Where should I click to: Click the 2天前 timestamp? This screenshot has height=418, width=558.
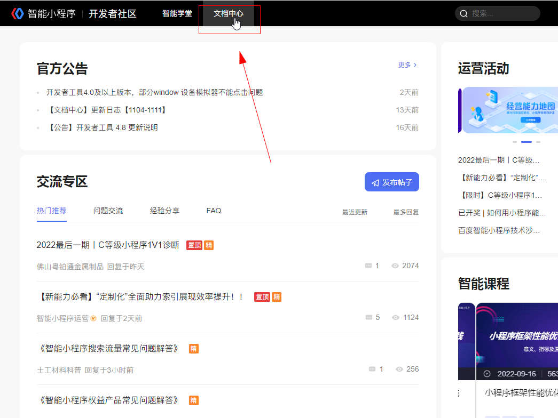[x=409, y=92]
